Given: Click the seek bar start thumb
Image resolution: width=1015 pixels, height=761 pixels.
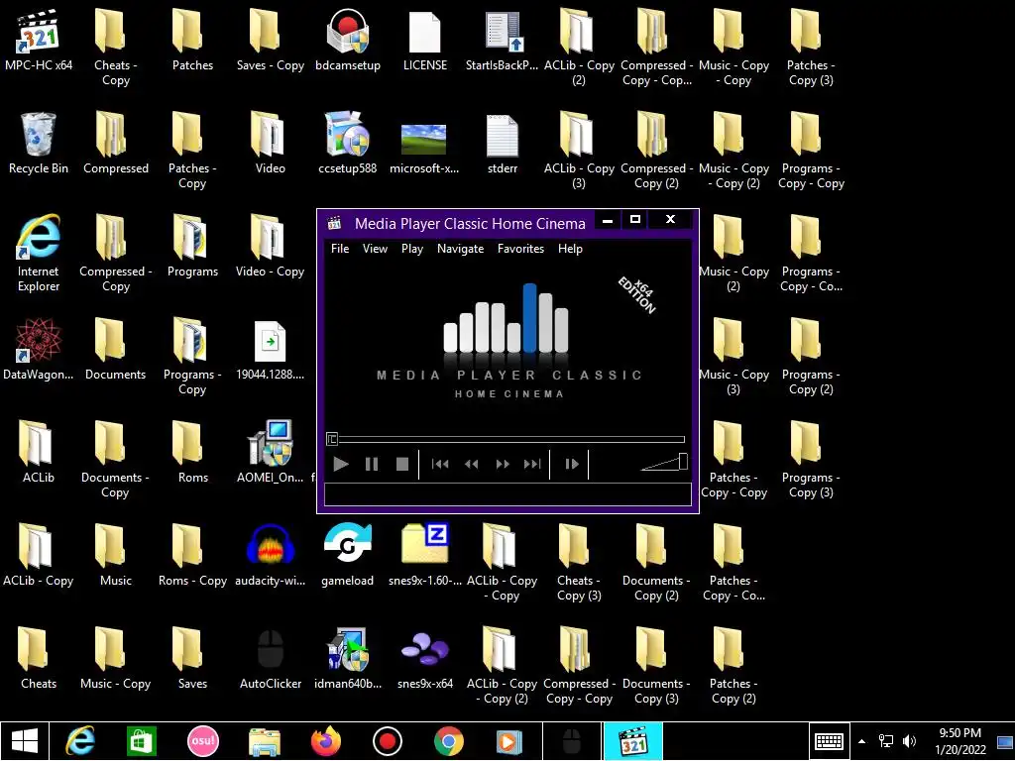Looking at the screenshot, I should click(331, 439).
